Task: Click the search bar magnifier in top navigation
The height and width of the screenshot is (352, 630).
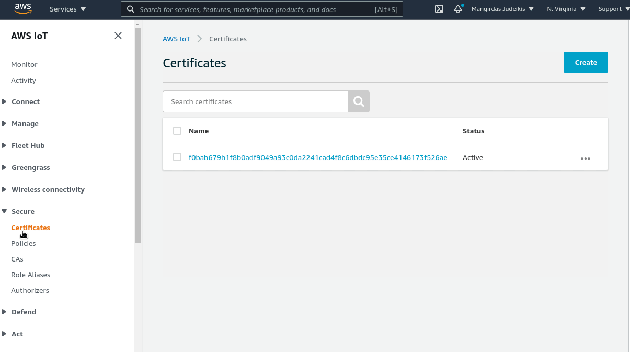Action: point(130,9)
